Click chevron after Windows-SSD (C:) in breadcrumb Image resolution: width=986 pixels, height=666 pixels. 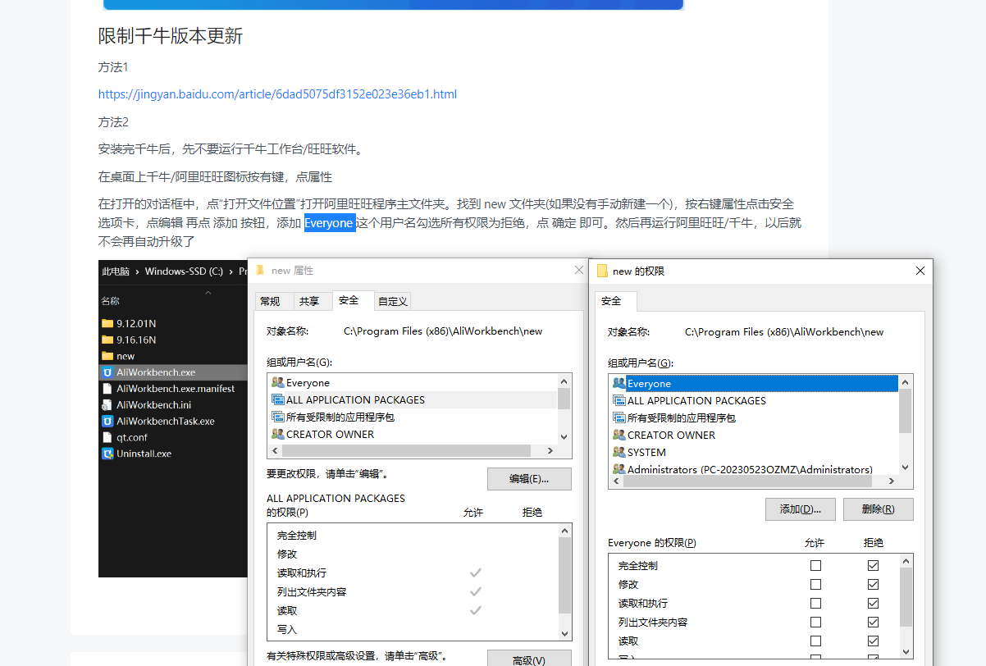tap(232, 271)
